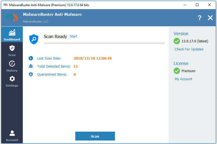Click the question mark help icon
The height and width of the screenshot is (144, 217).
click(x=199, y=18)
